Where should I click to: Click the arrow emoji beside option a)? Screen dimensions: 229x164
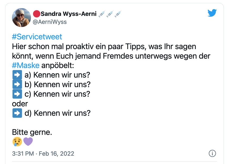click(17, 75)
